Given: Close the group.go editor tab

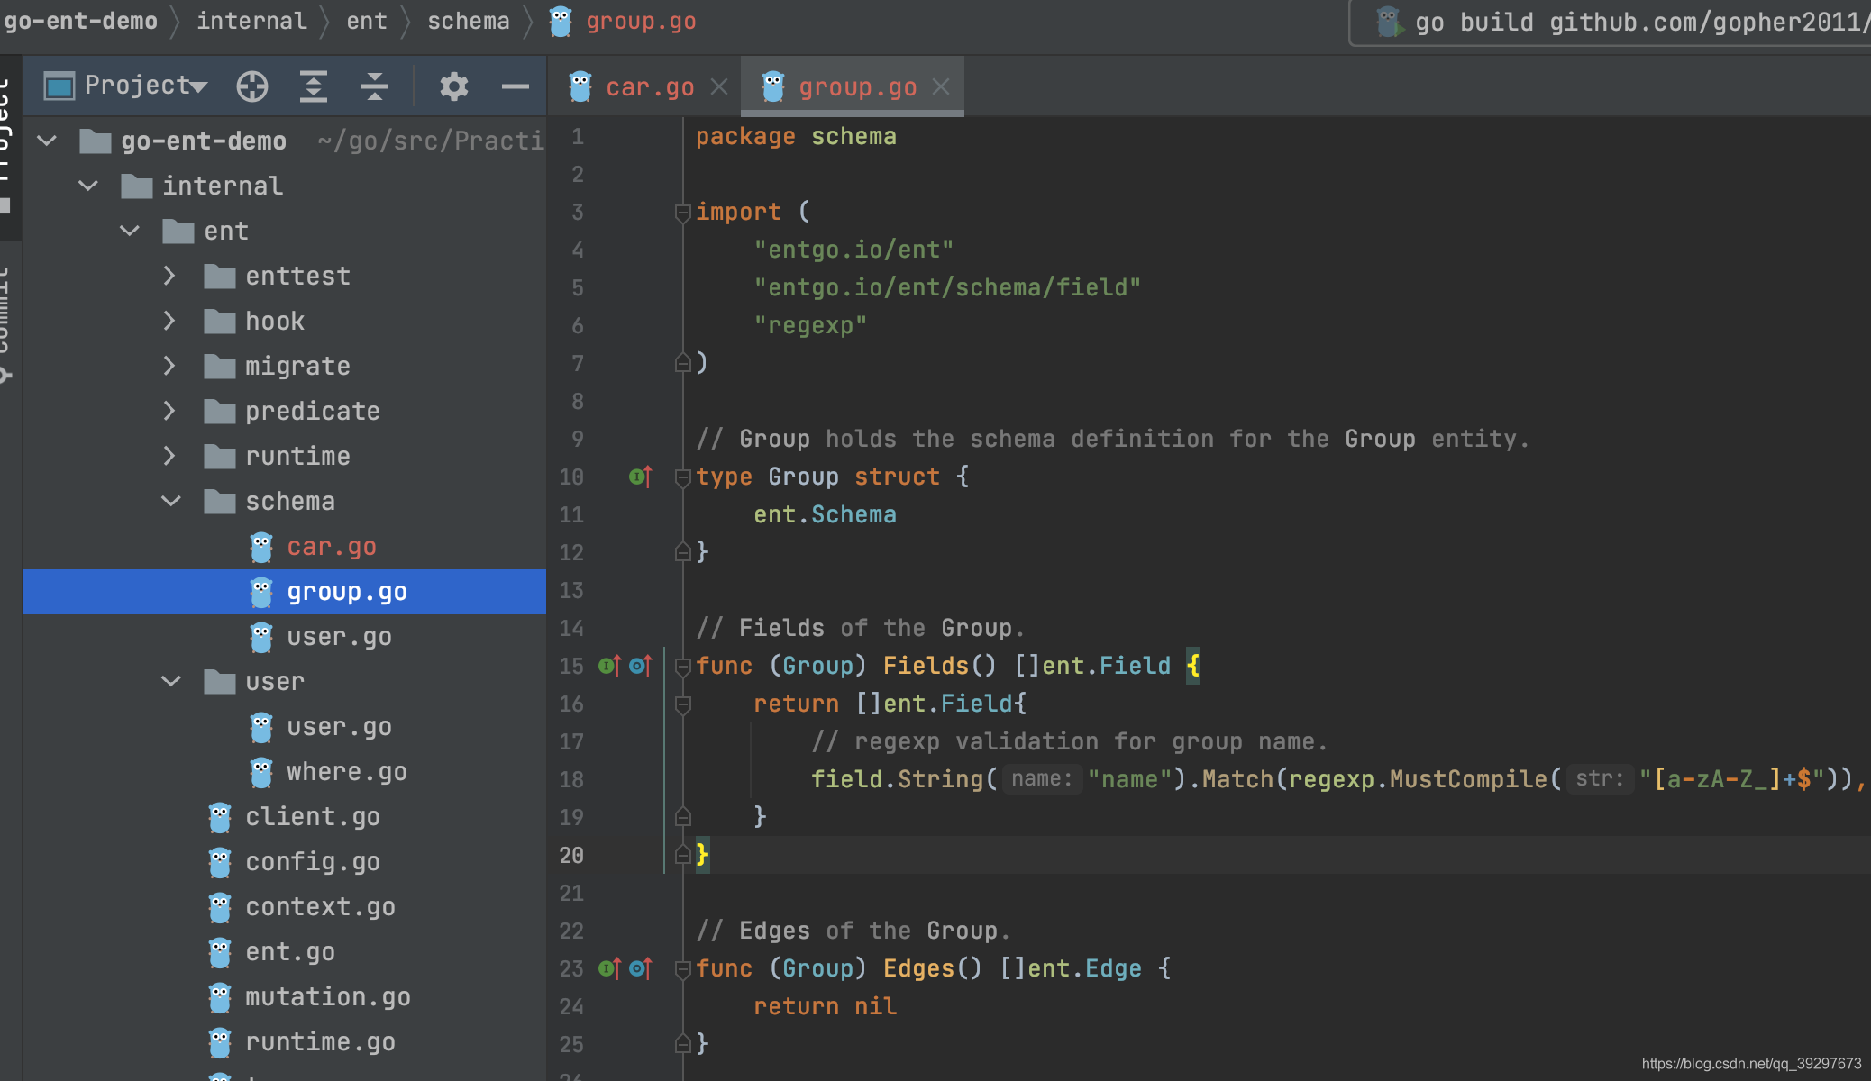Looking at the screenshot, I should [941, 86].
